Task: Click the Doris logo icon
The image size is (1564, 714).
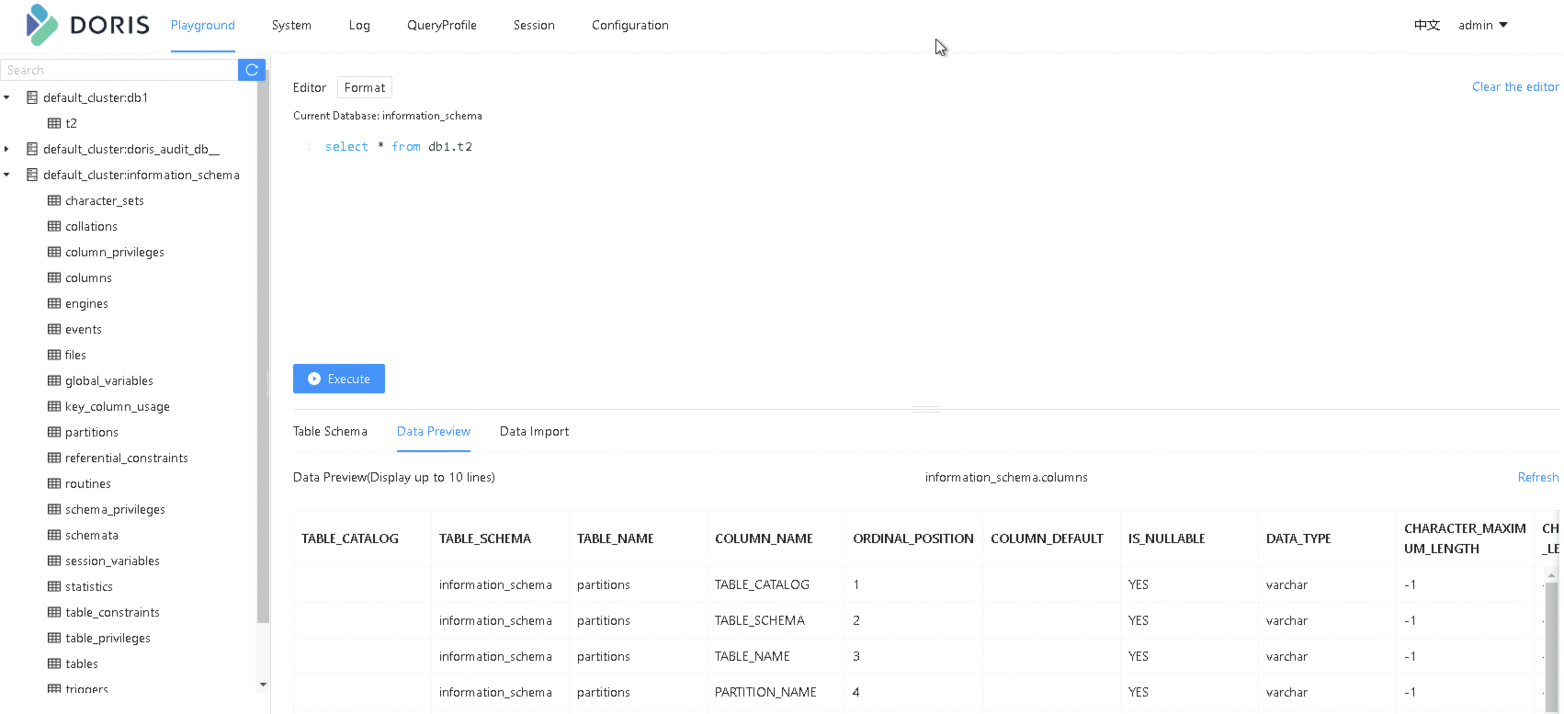Action: coord(42,25)
